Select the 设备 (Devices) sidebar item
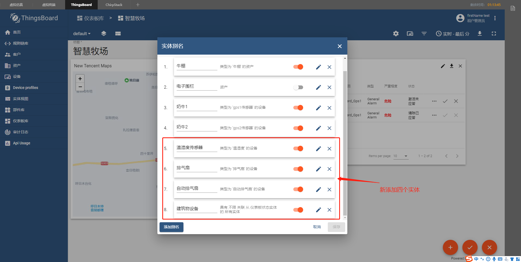This screenshot has width=521, height=262. click(17, 77)
